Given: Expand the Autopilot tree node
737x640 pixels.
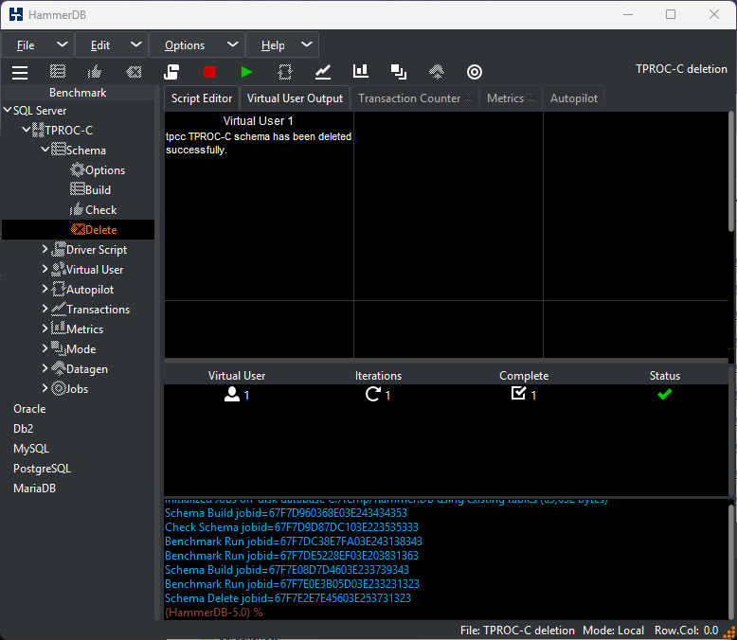Looking at the screenshot, I should (x=45, y=289).
